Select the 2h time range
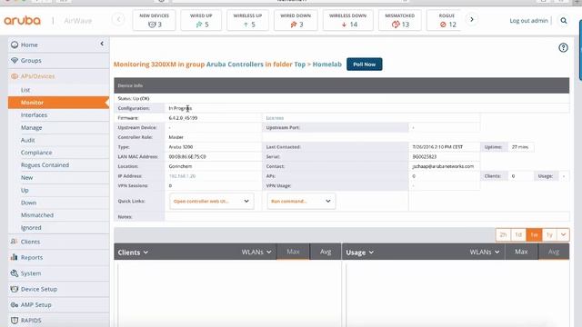Screen dimensions: 582x327 coord(503,234)
